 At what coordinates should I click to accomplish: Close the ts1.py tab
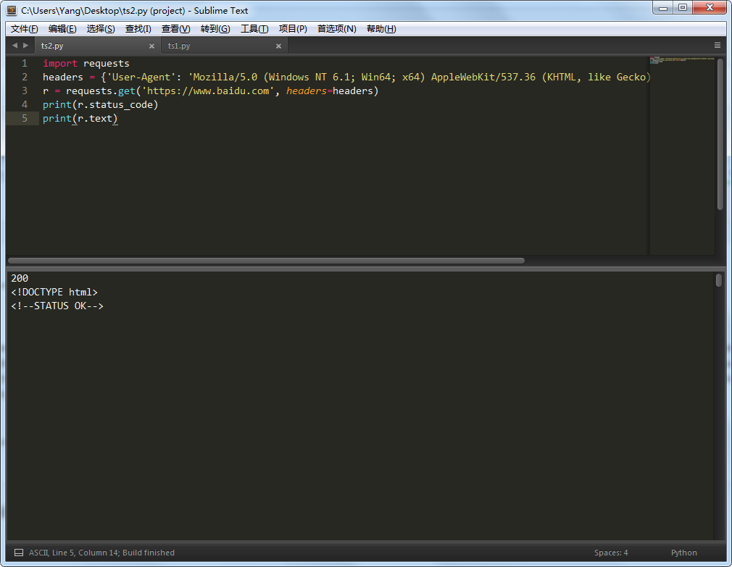(278, 46)
